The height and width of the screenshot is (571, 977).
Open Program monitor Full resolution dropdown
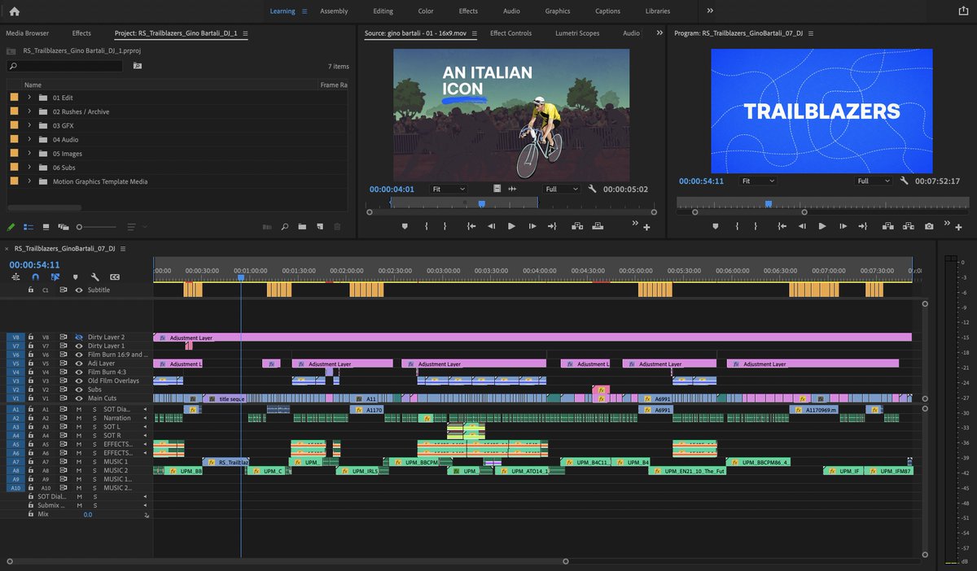(x=874, y=181)
